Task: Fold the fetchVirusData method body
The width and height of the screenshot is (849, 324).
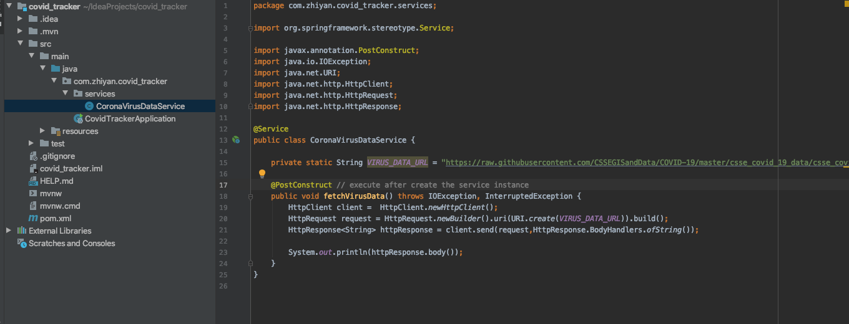Action: (x=250, y=196)
